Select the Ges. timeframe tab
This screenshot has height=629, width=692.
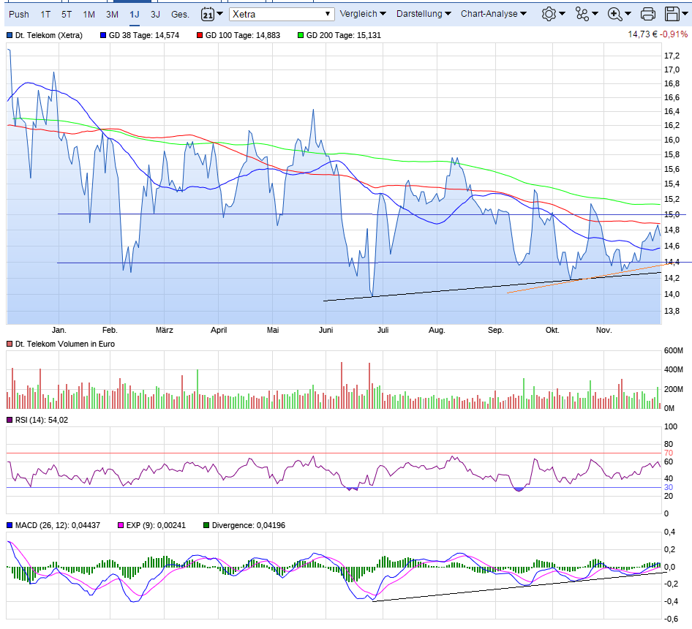point(180,15)
